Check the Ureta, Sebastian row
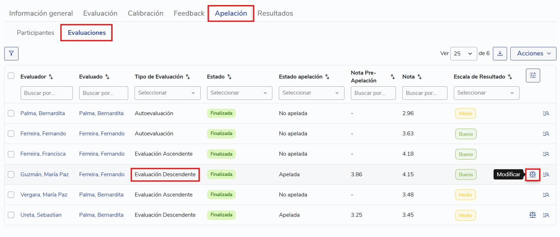Screen dimensions: 560x237 click(x=11, y=215)
